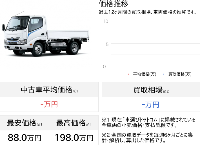The image size is (200, 145).
Task: Click the white Toyota truck photo
Action: click(46, 34)
